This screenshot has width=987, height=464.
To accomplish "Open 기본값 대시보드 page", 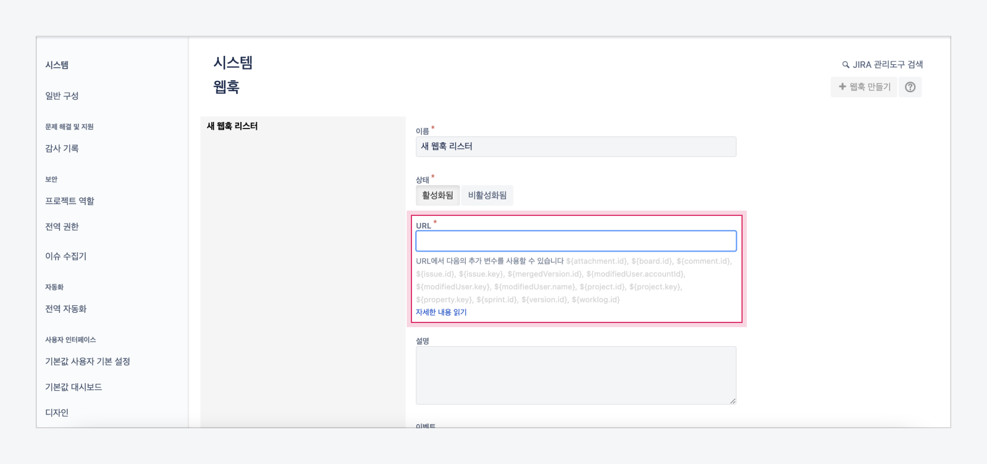I will 74,387.
